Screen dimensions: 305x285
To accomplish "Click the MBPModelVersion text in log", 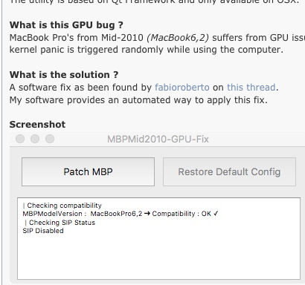I will (52, 214).
